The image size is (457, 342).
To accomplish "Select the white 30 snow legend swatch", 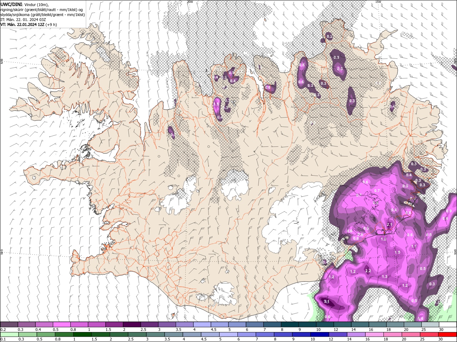I will click(448, 325).
